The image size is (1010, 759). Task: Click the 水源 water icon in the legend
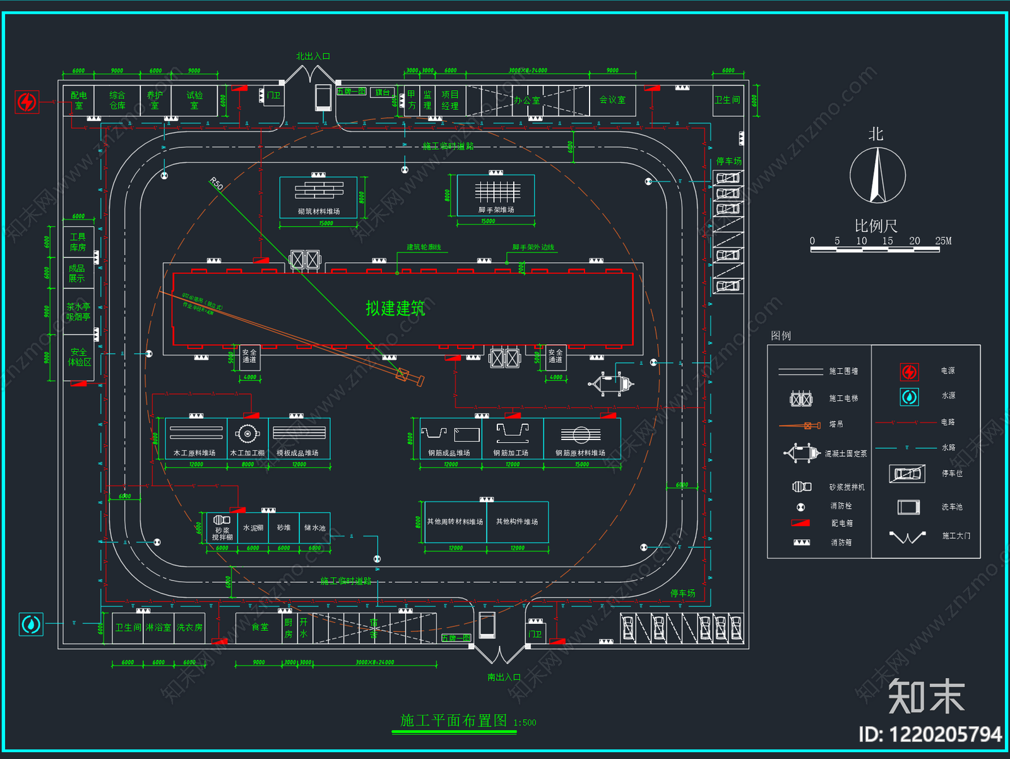coord(909,397)
